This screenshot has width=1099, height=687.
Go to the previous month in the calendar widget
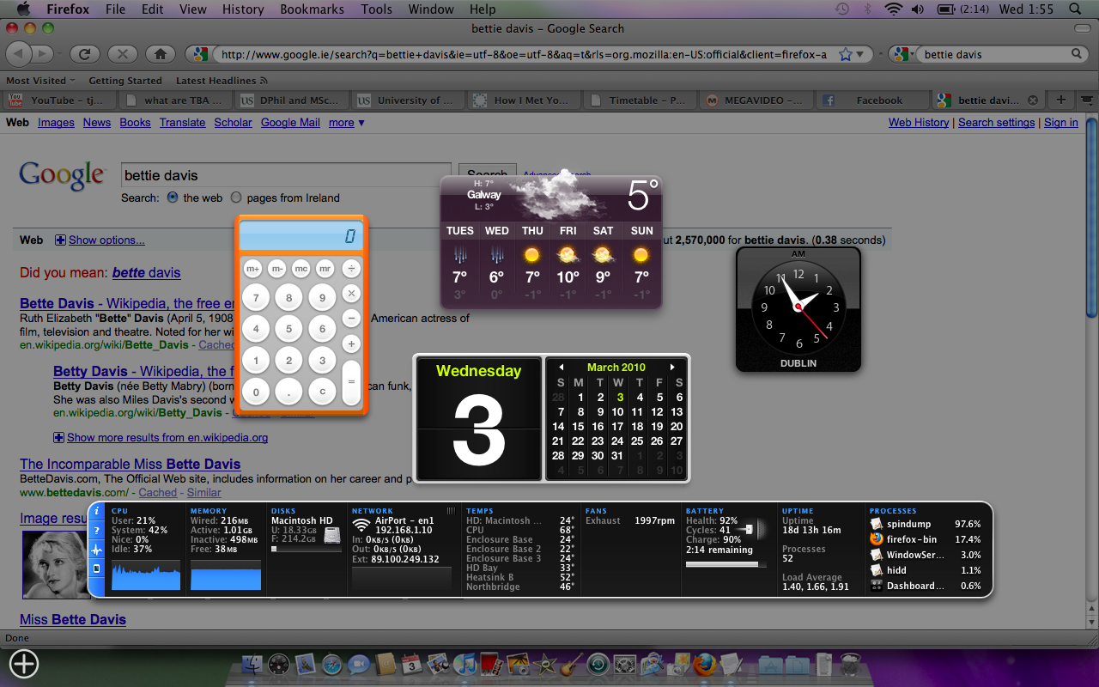tap(562, 368)
